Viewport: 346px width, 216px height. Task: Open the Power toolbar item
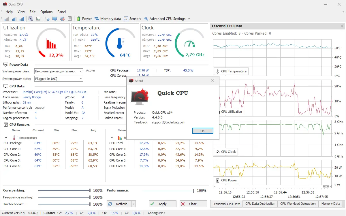pos(84,19)
